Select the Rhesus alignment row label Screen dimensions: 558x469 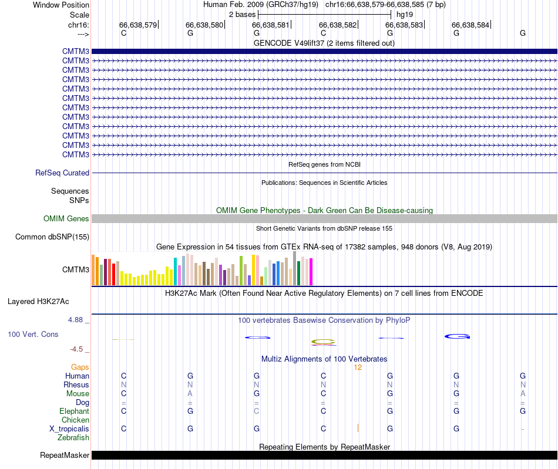[x=76, y=384]
